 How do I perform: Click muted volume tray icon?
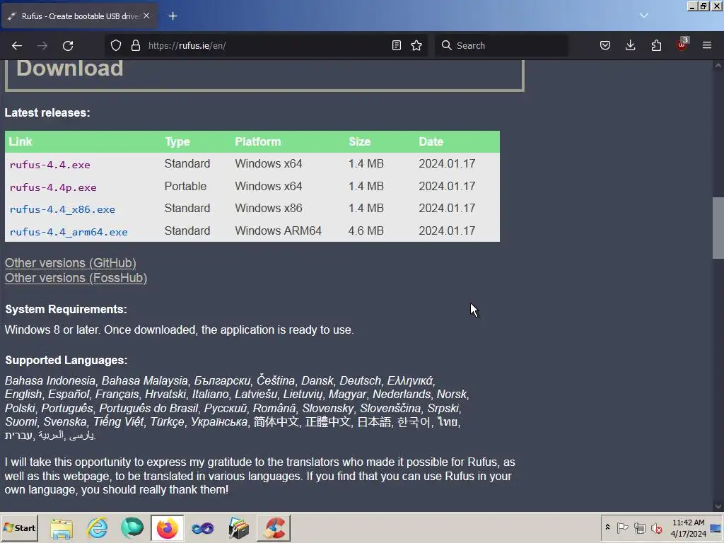(657, 527)
